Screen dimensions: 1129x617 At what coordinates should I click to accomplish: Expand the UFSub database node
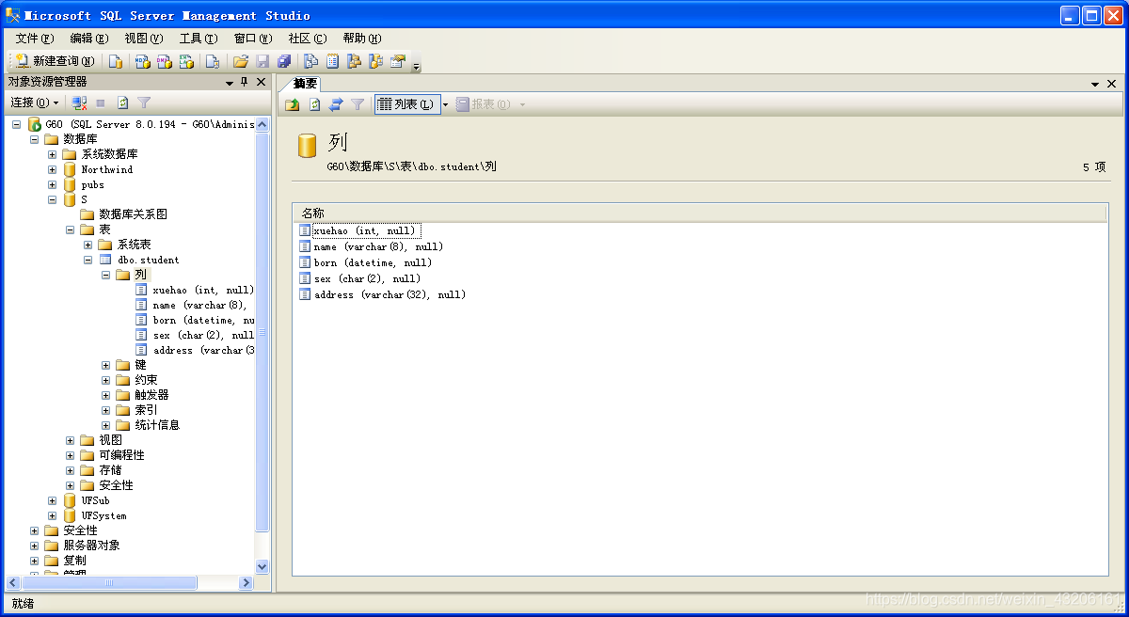pos(53,500)
